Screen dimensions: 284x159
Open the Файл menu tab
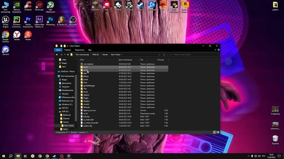[58, 50]
